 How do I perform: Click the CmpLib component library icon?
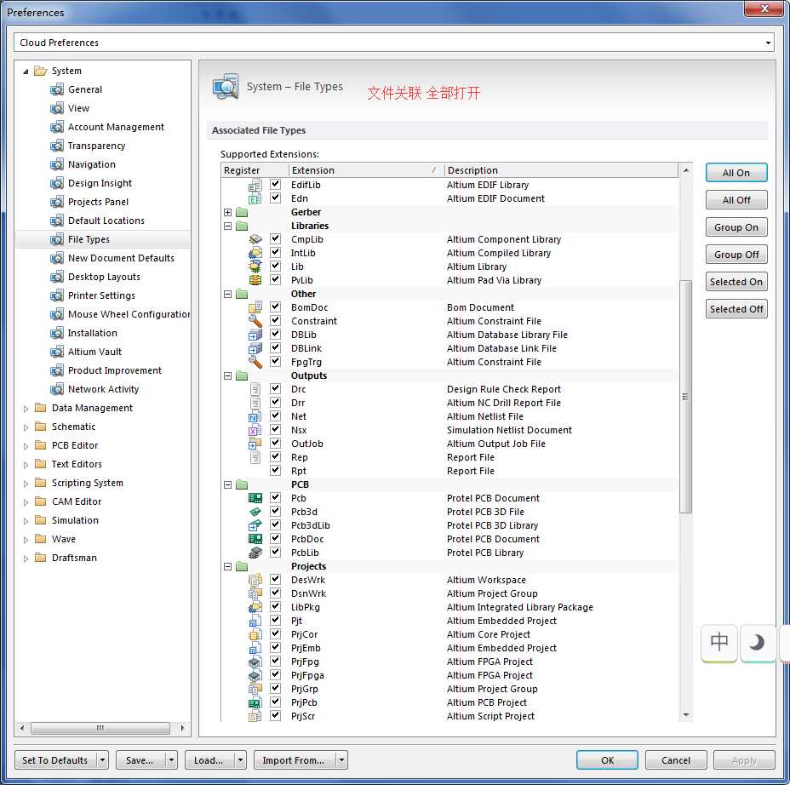click(255, 239)
